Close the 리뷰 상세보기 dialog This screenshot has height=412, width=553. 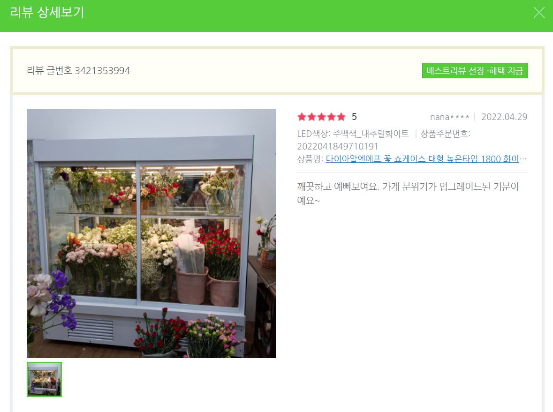click(539, 12)
